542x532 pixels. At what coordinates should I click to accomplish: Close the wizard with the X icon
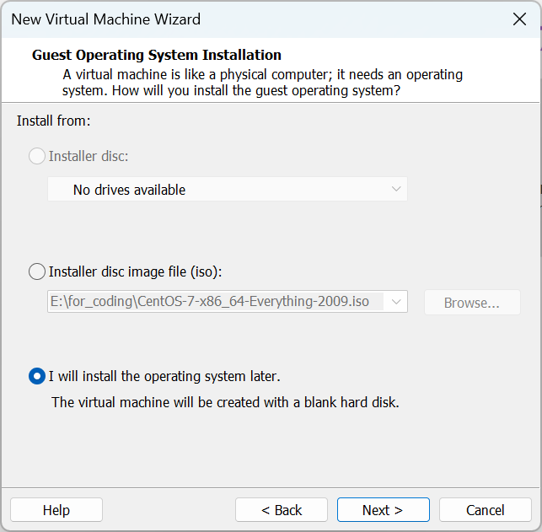(x=519, y=19)
